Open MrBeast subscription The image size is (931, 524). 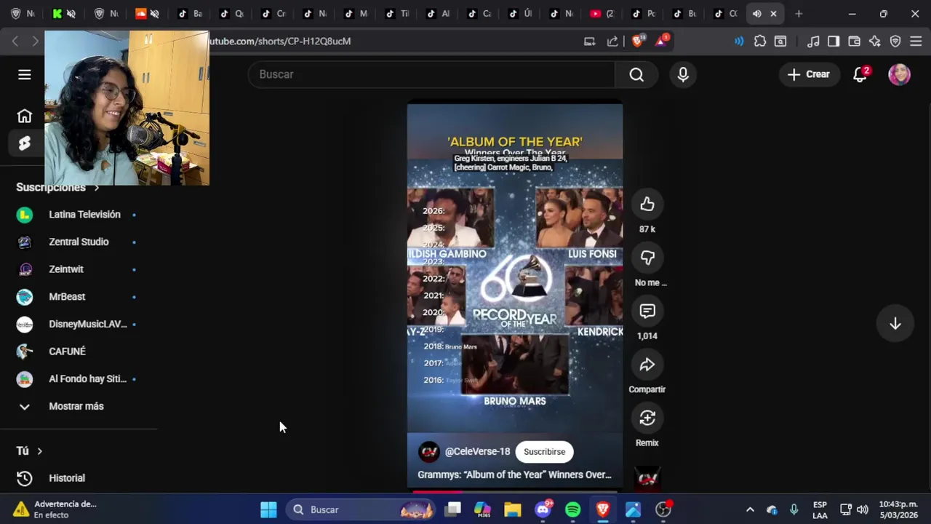79,297
